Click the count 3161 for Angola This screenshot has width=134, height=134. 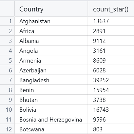click(x=111, y=51)
